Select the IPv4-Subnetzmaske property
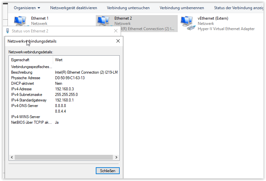This screenshot has height=181, width=266. [x=27, y=95]
